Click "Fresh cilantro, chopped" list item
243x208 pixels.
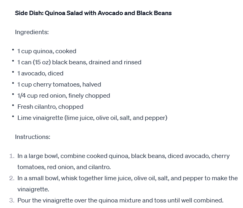coord(50,107)
